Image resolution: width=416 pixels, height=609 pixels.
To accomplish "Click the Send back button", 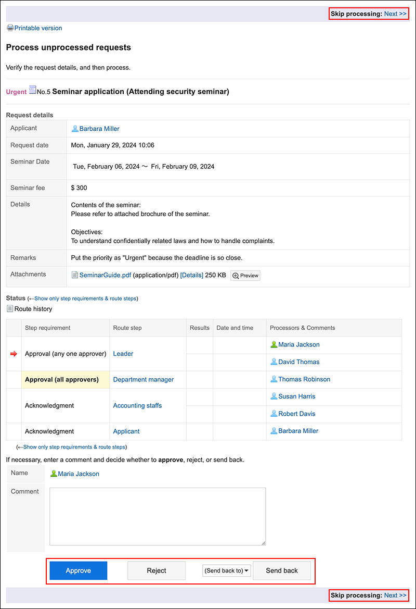I will point(282,570).
